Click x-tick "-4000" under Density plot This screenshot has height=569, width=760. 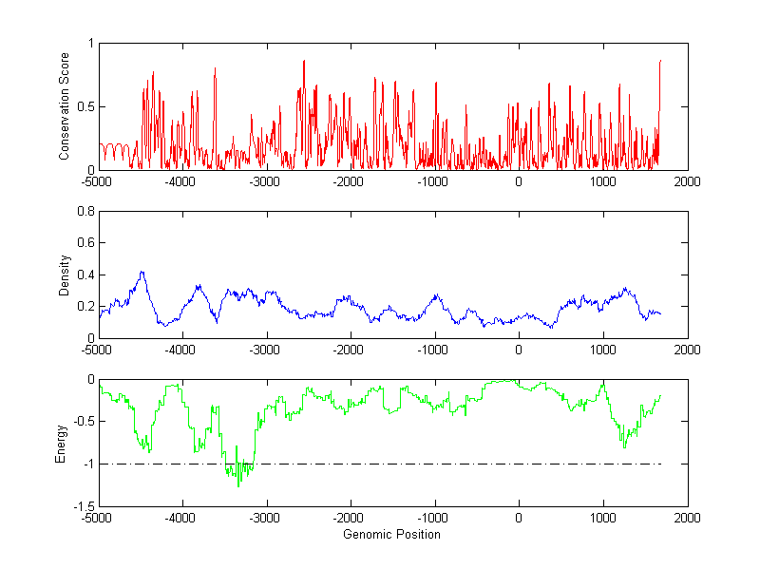(x=180, y=350)
